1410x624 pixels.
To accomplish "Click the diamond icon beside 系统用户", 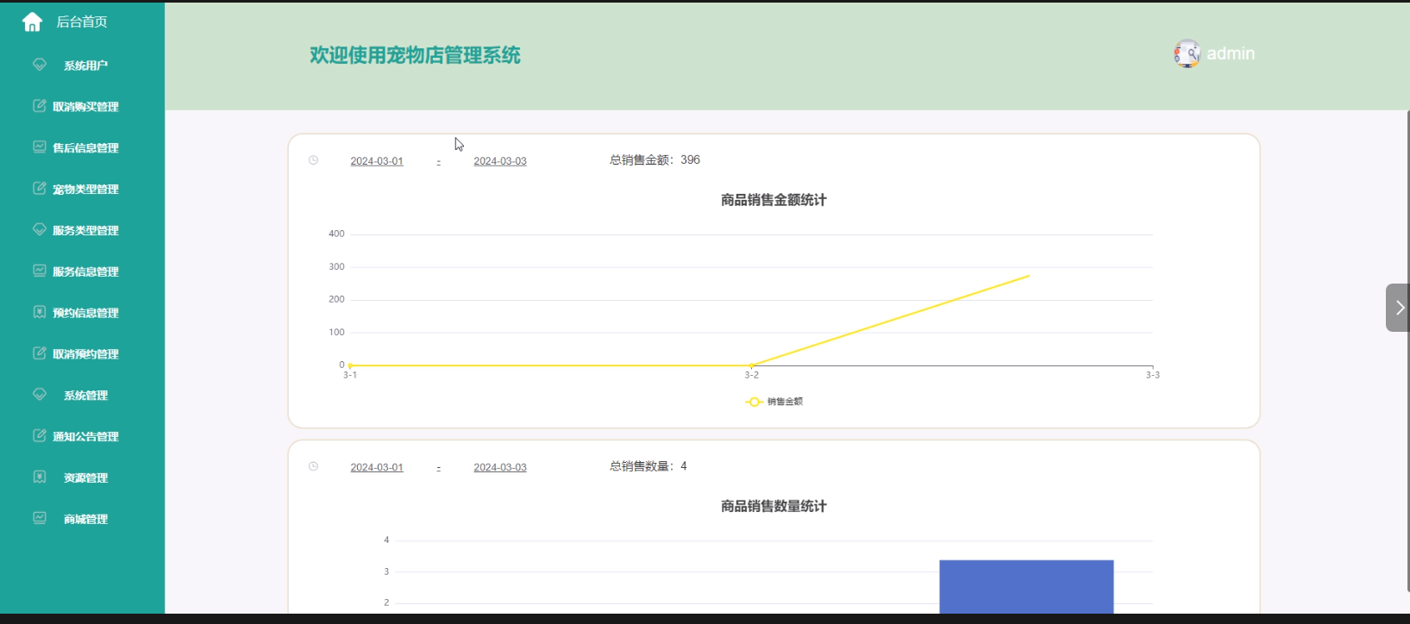I will (40, 65).
